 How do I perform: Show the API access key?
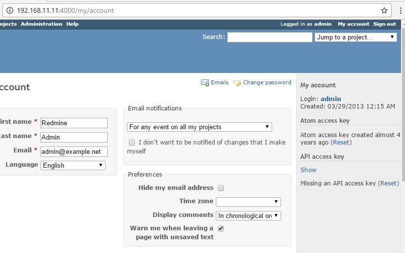tap(308, 170)
